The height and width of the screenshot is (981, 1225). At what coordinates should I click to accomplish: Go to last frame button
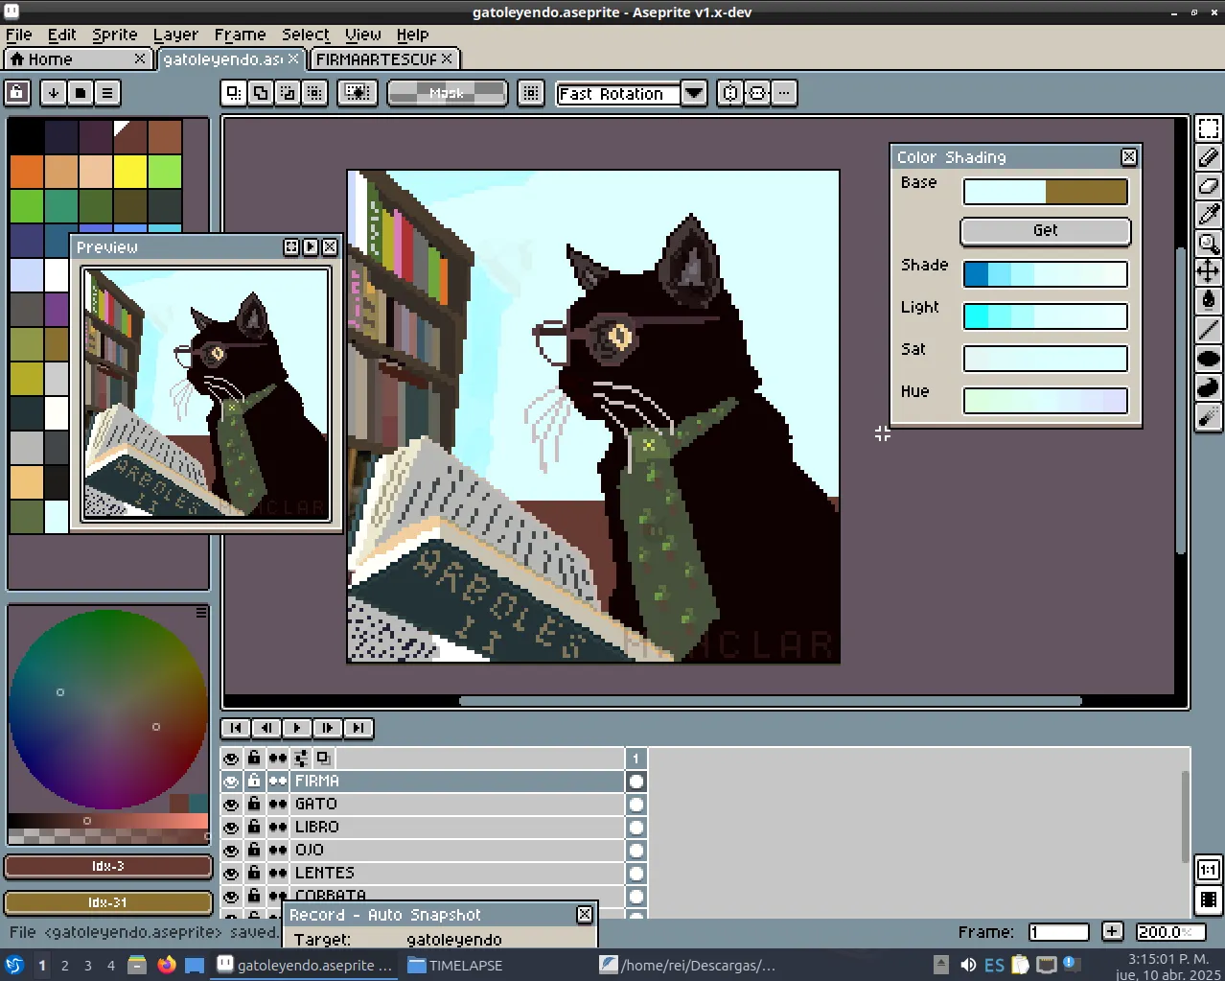tap(358, 728)
